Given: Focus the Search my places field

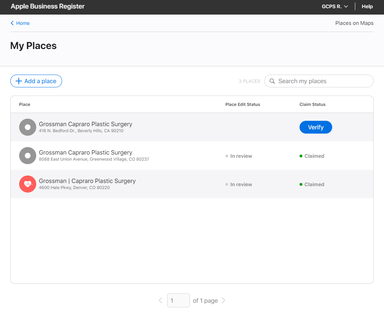Looking at the screenshot, I should (319, 81).
